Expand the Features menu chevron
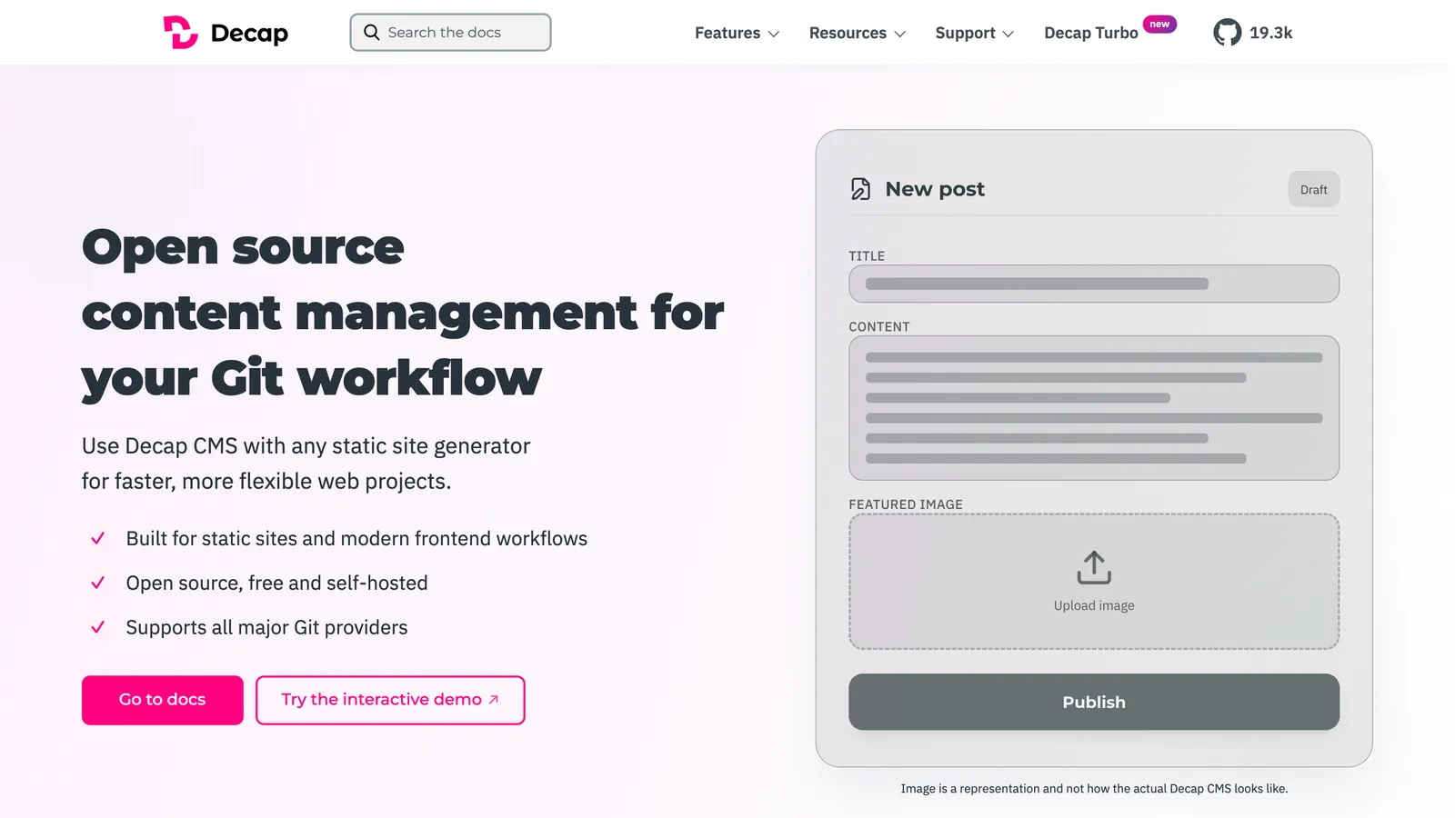Screen dimensions: 1455x818 pos(774,34)
